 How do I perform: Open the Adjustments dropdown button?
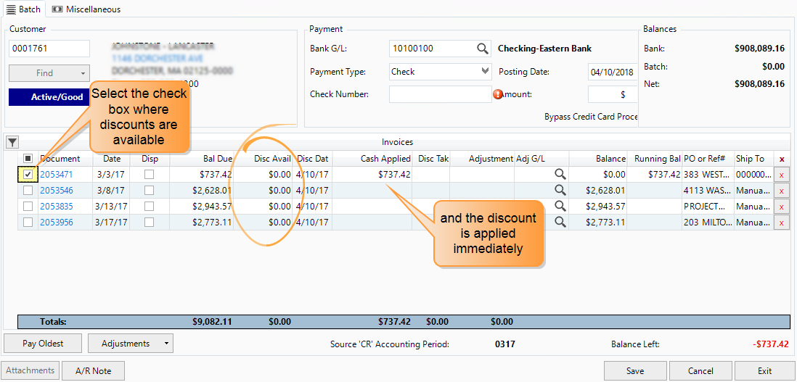pos(131,344)
